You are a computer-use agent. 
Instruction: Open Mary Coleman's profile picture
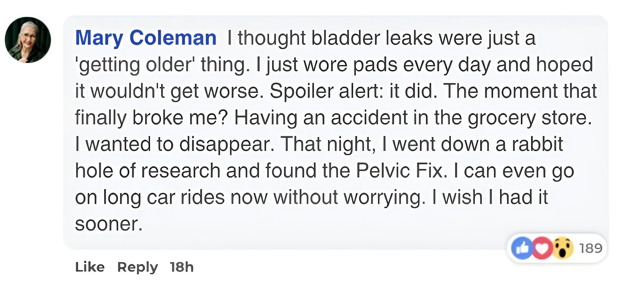[x=28, y=40]
